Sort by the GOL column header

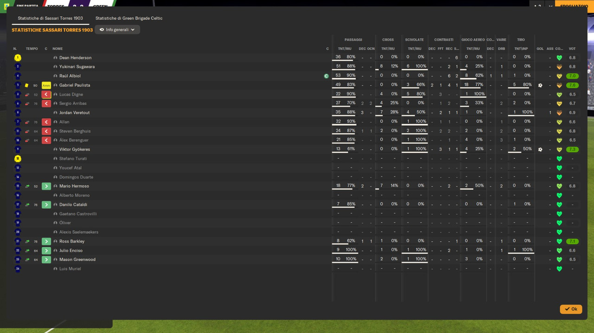[x=540, y=49]
